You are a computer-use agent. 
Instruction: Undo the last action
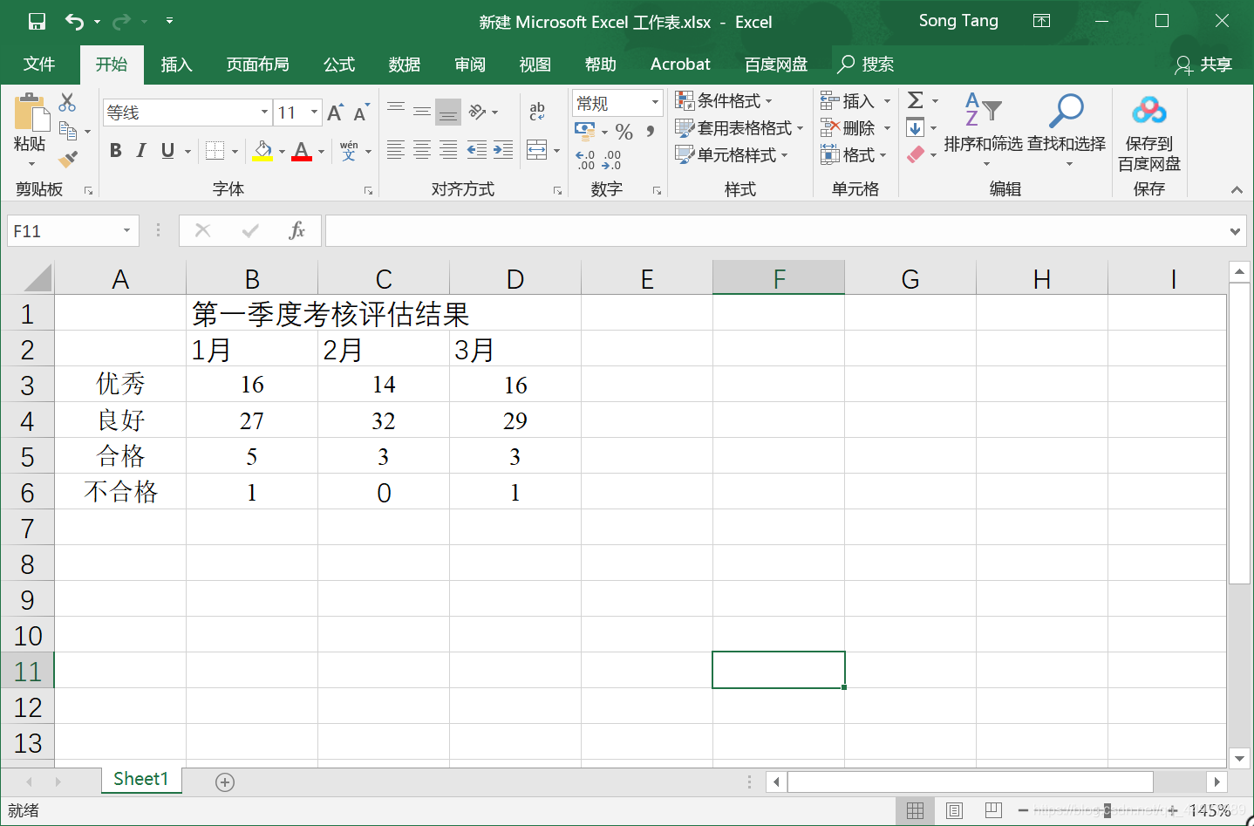75,22
